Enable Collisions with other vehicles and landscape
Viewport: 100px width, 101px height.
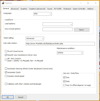tap(6, 84)
